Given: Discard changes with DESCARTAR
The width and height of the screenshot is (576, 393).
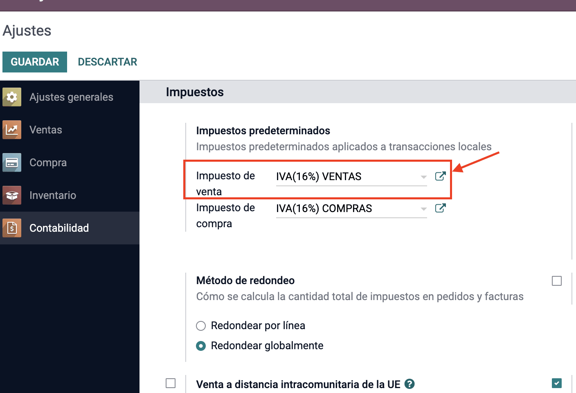Looking at the screenshot, I should (x=108, y=62).
